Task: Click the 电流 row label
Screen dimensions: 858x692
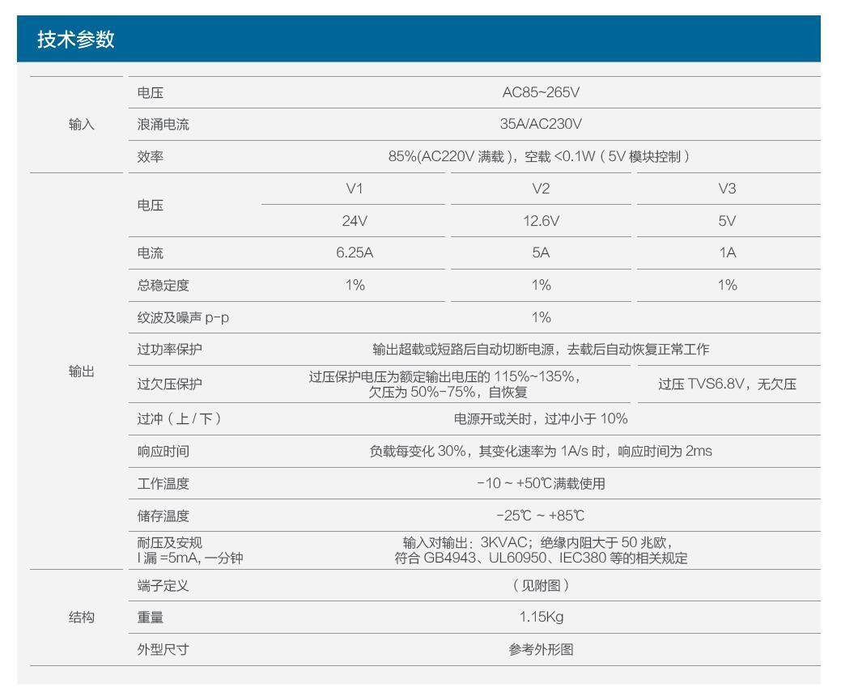Action: [x=150, y=253]
